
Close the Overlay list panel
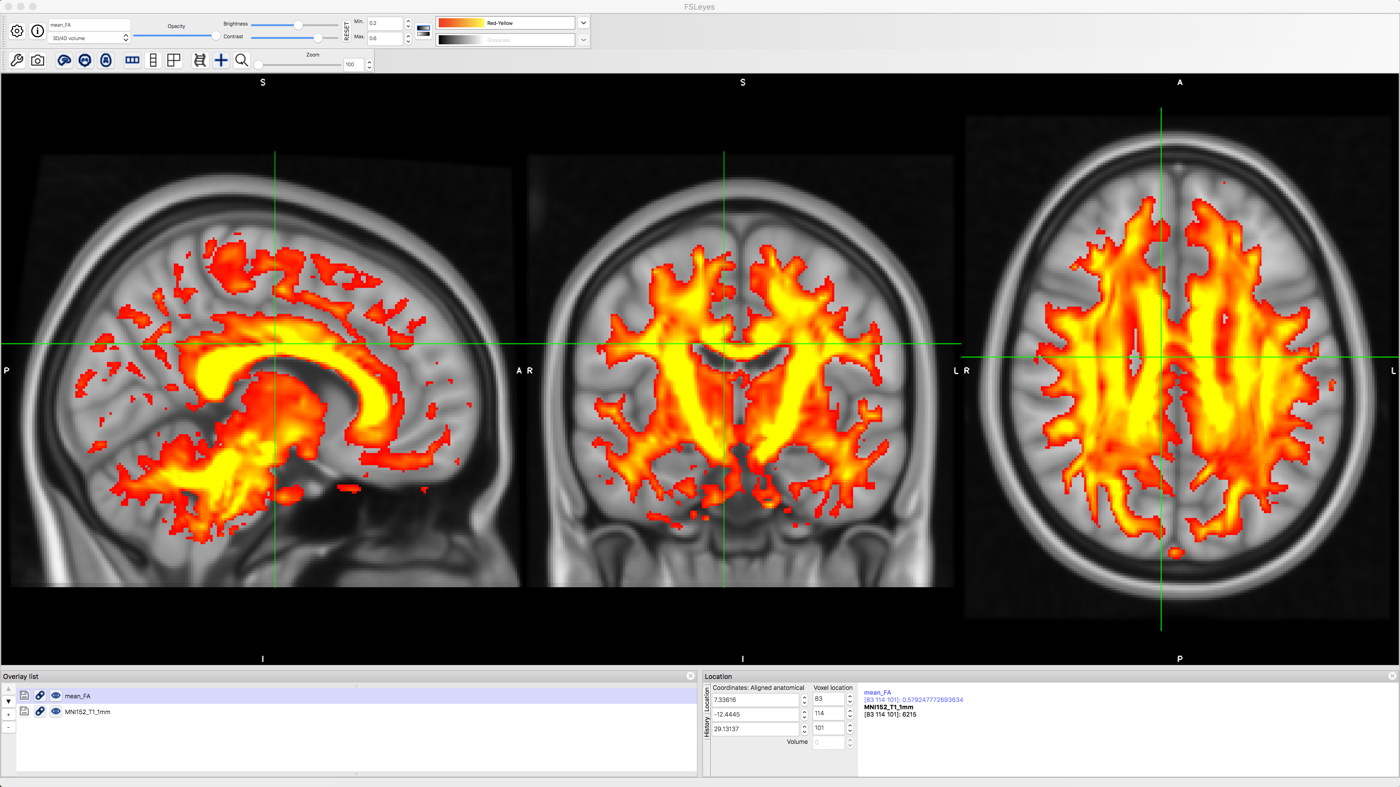[690, 676]
